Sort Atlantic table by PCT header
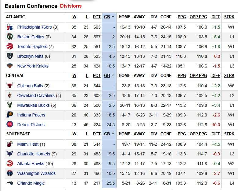238x191 pixels. click(96, 17)
